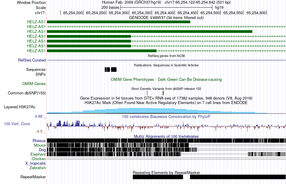Select the Dog alignment row label
Image resolution: width=286 pixels, height=184 pixels.
tap(42, 150)
